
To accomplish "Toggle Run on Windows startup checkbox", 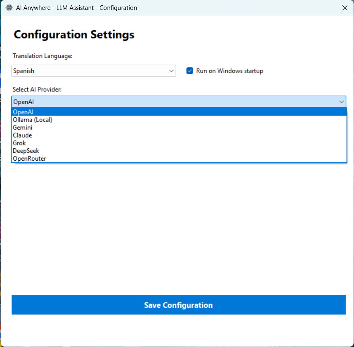I will (x=190, y=71).
